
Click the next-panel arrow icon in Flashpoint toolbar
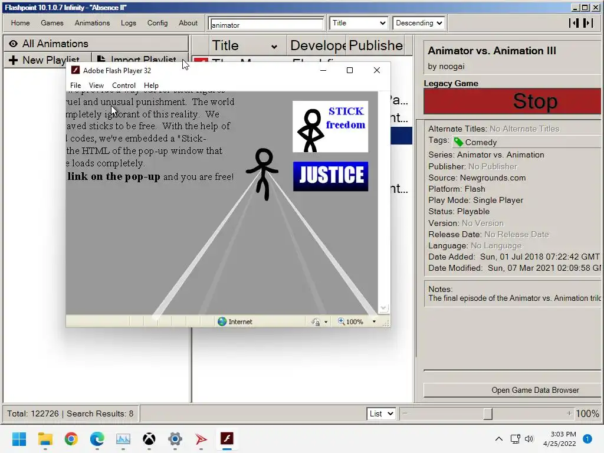coord(587,23)
